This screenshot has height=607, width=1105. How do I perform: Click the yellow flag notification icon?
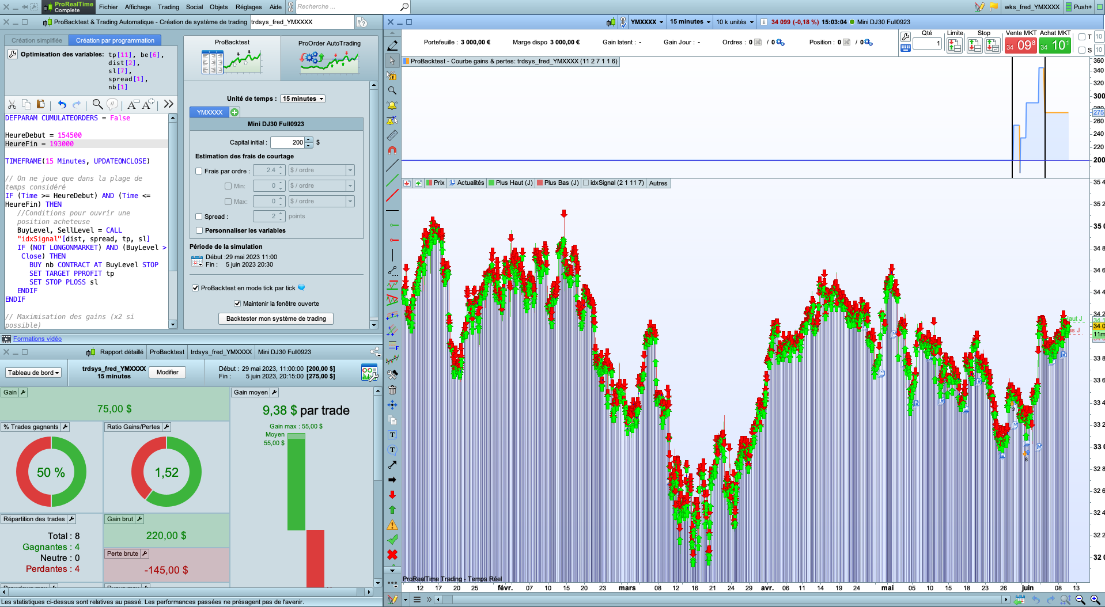(994, 7)
